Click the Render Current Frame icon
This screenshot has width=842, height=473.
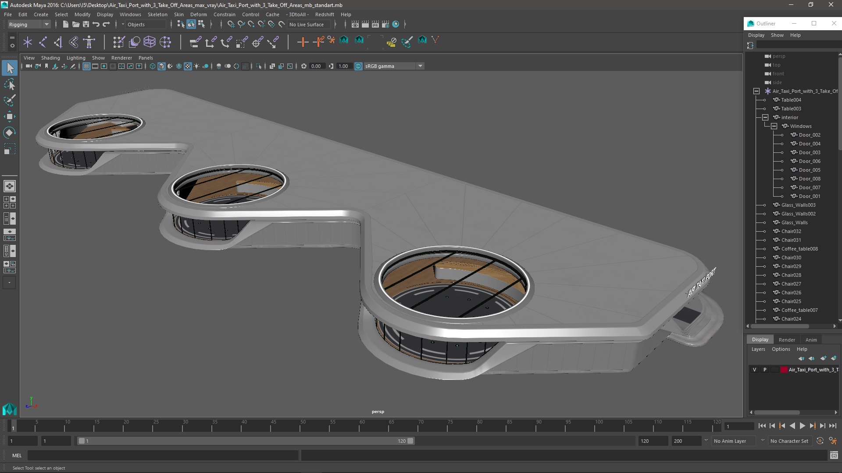(365, 25)
